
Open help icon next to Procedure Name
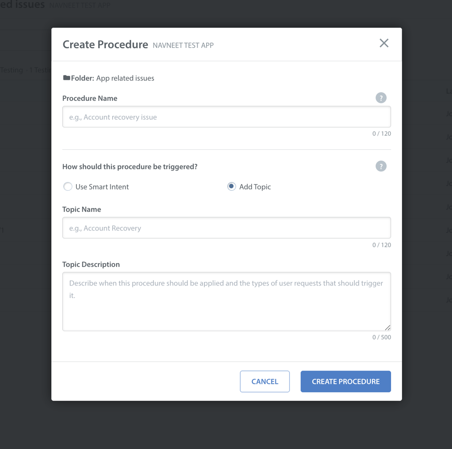tap(381, 98)
